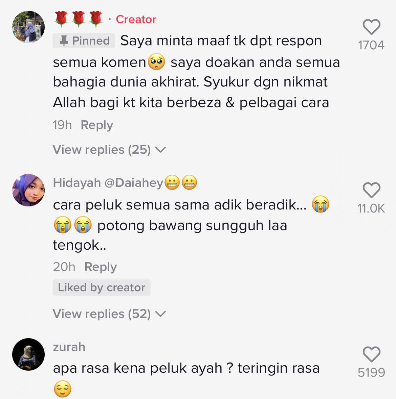Open the creator's profile picture
Viewport: 396px width, 399px height.
pyautogui.click(x=28, y=27)
